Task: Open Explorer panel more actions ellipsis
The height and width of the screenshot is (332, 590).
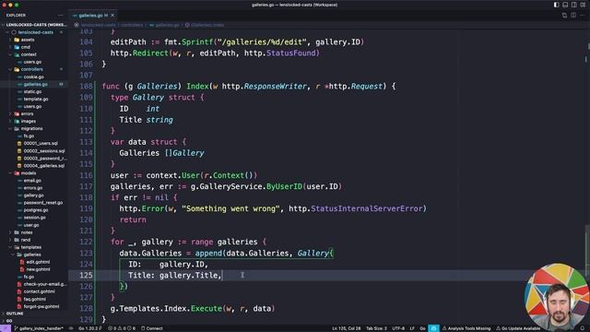Action: click(x=61, y=16)
